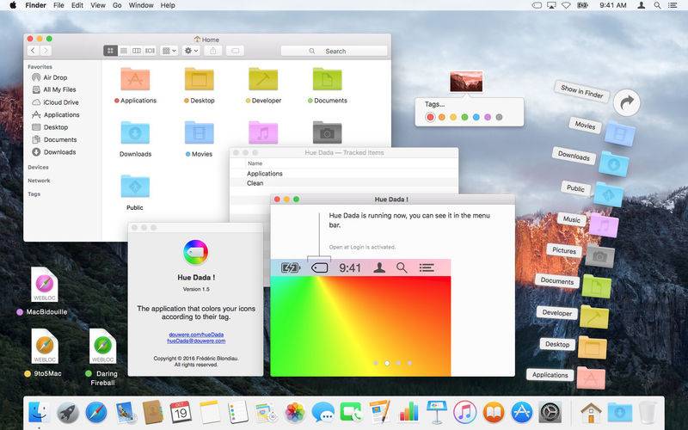The width and height of the screenshot is (688, 430).
Task: Open Music folder in the dock stack
Action: tap(604, 225)
